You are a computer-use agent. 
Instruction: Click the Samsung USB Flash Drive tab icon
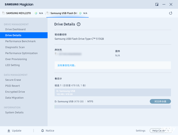coord(48,13)
